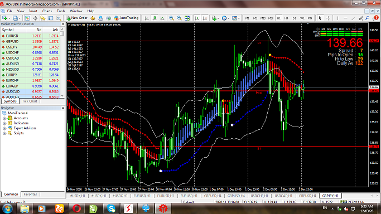Open the New Chart dropdown arrow

9,18
